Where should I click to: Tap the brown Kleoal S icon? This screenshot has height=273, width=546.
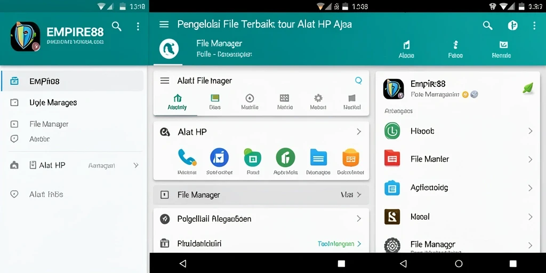(392, 216)
